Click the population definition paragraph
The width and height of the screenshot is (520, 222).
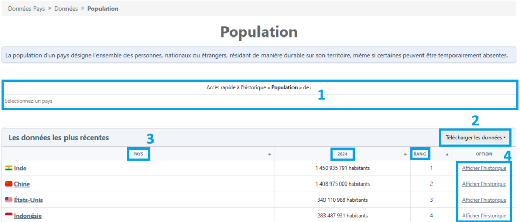point(257,55)
